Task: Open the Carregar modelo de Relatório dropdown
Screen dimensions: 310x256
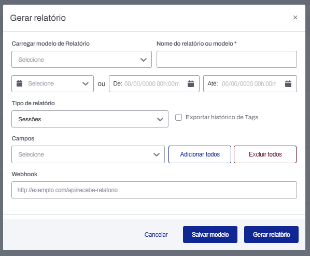Action: coord(82,60)
